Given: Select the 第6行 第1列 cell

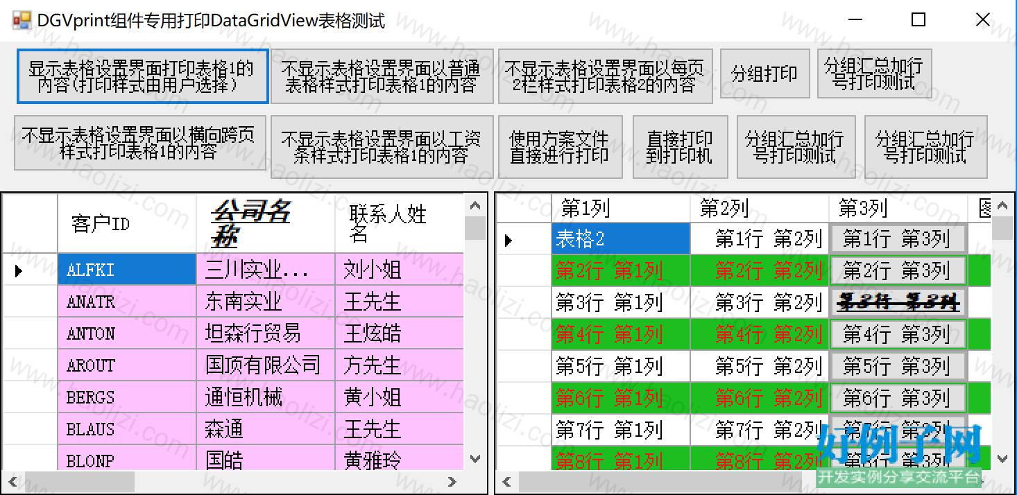Looking at the screenshot, I should [x=621, y=398].
